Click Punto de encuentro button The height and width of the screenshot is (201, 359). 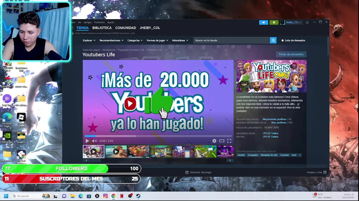[x=291, y=54]
